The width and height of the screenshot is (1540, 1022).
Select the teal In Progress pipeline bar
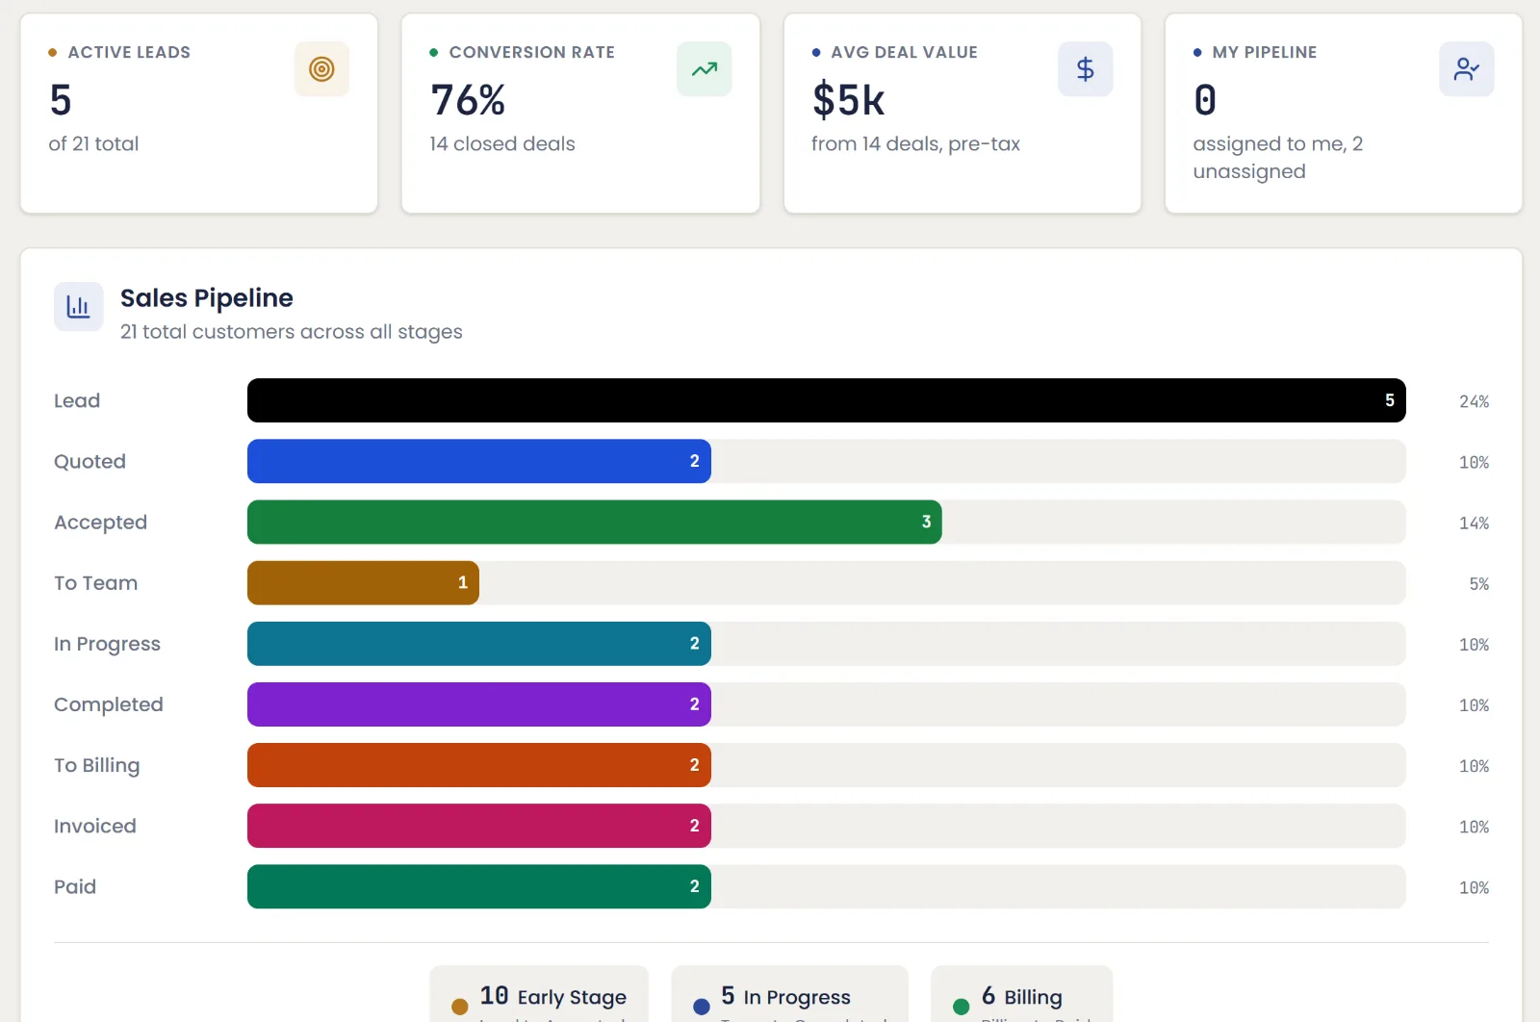click(479, 644)
